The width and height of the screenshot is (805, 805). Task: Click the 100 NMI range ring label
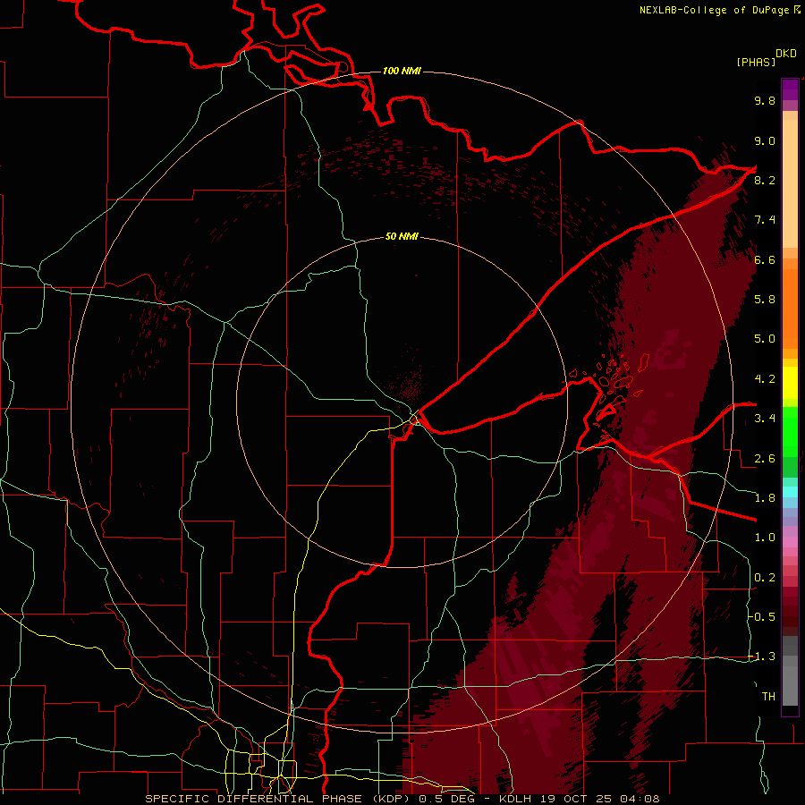[x=402, y=71]
